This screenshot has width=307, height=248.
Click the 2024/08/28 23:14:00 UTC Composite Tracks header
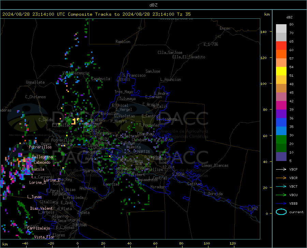click(x=96, y=14)
